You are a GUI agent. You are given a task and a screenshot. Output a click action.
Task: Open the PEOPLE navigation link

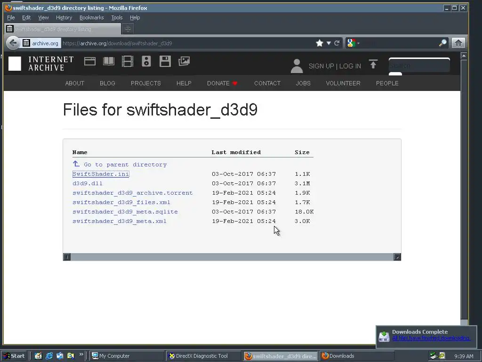point(387,83)
